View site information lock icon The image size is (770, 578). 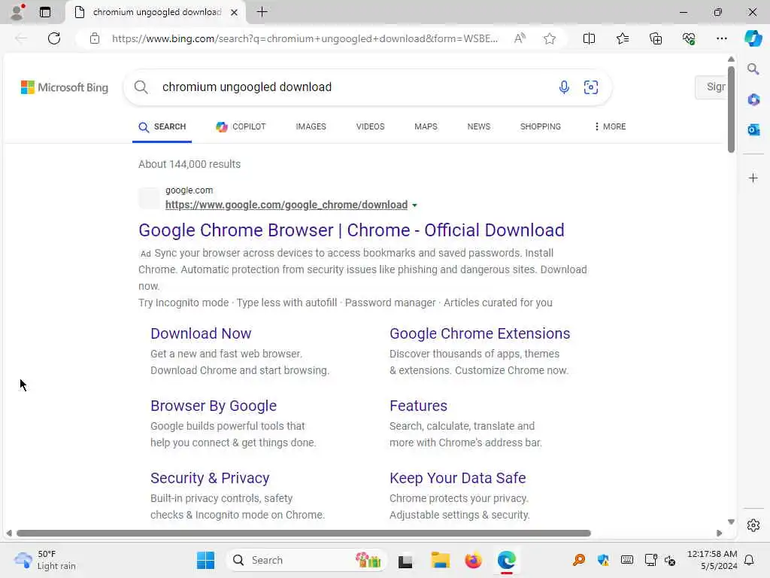[95, 38]
